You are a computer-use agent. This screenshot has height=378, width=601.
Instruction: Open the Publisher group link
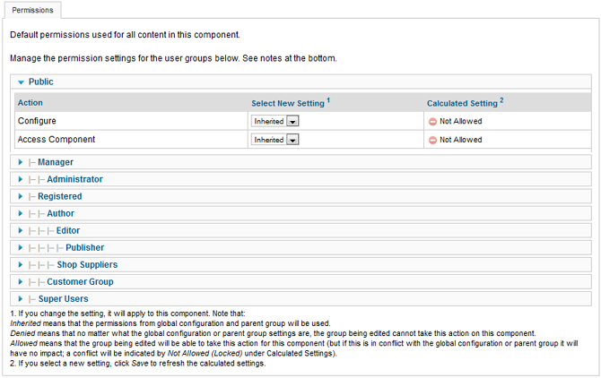(x=84, y=247)
